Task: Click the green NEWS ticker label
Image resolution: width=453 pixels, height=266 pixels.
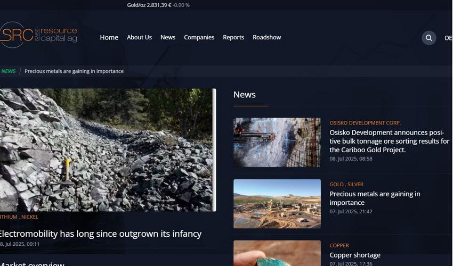Action: pos(8,71)
